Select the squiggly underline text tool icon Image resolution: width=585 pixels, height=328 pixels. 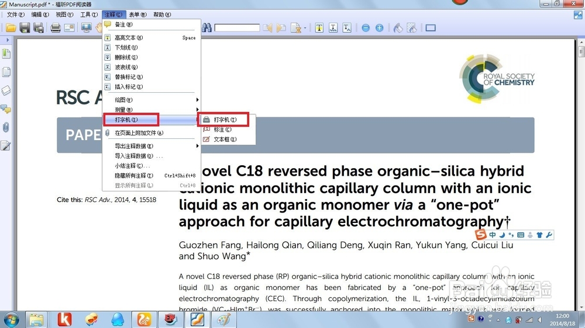pos(333,28)
